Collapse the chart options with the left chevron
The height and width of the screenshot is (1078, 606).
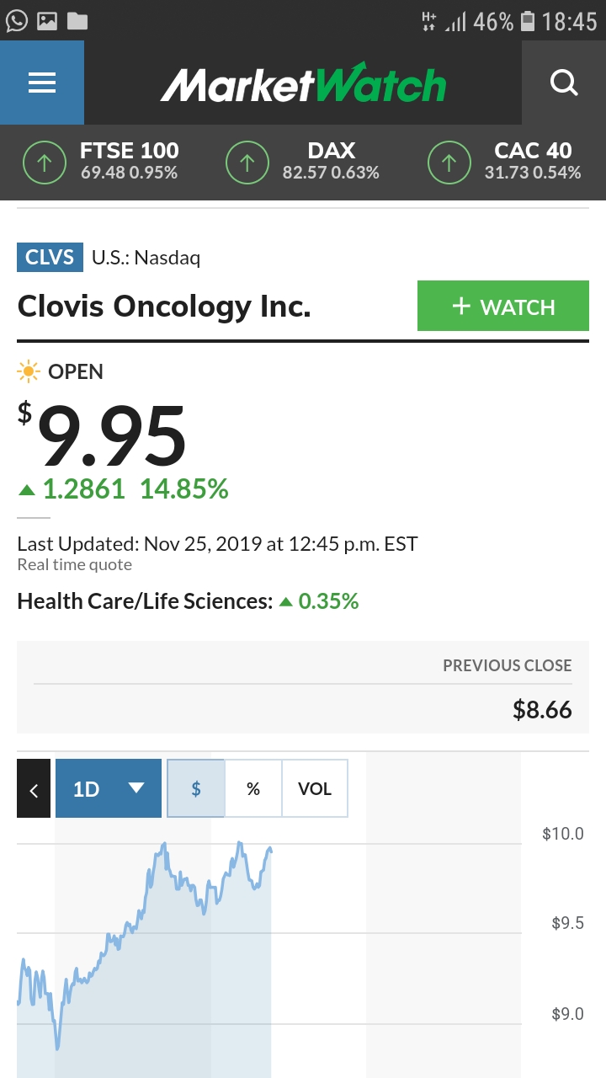coord(33,788)
